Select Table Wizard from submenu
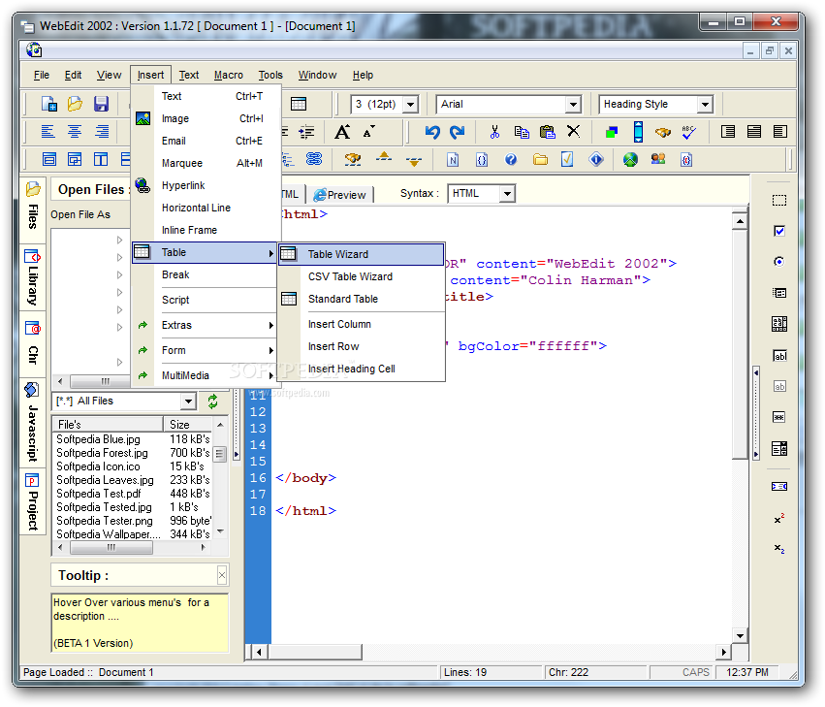 [x=361, y=254]
